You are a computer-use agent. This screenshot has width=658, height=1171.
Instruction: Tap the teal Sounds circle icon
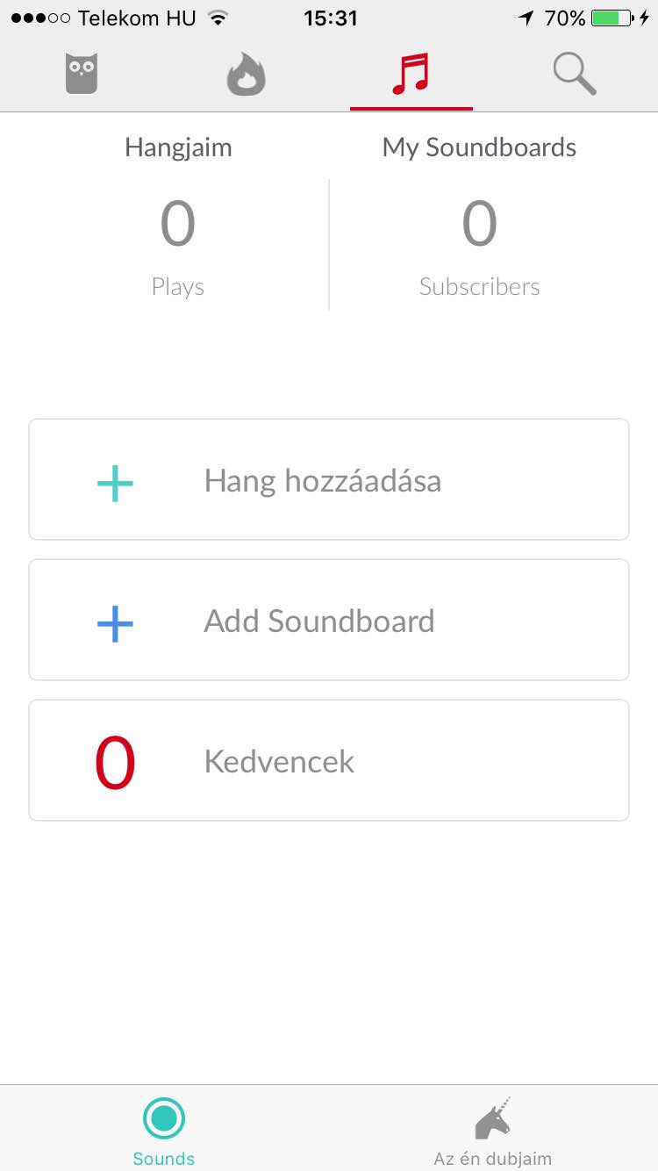point(163,1118)
